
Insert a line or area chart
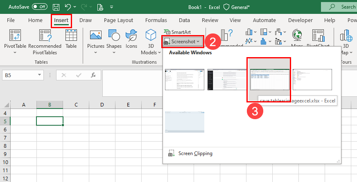[249, 41]
